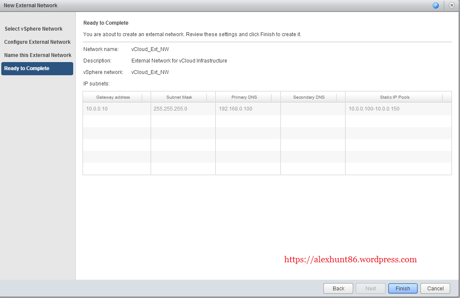Viewport: 460px width, 298px height.
Task: Click the Subnet Mask column header
Action: (x=179, y=97)
